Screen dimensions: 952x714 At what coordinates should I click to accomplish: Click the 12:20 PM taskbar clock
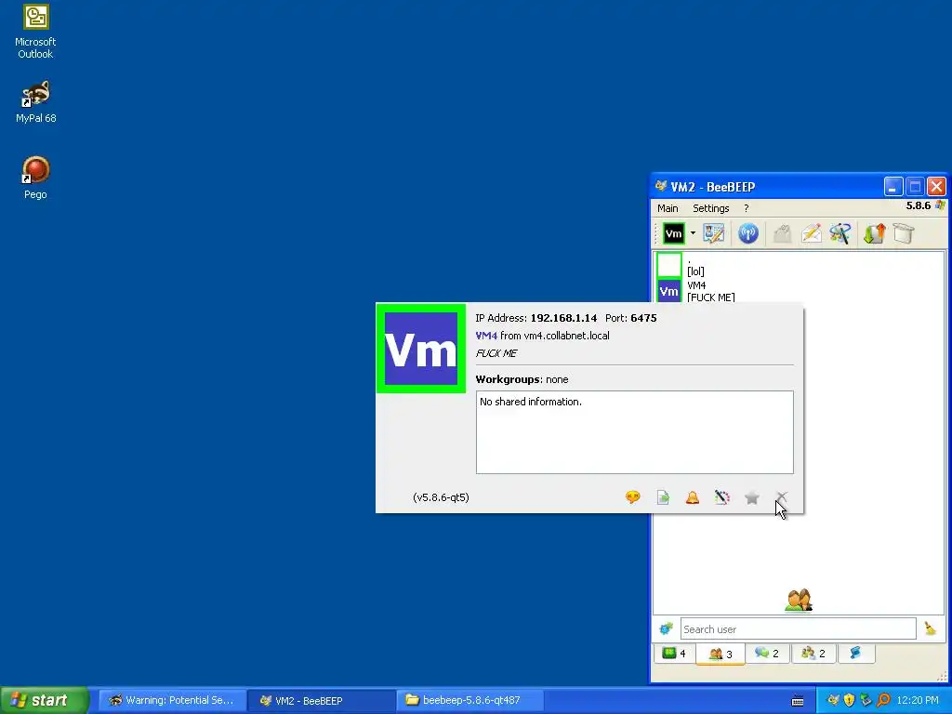tap(918, 700)
